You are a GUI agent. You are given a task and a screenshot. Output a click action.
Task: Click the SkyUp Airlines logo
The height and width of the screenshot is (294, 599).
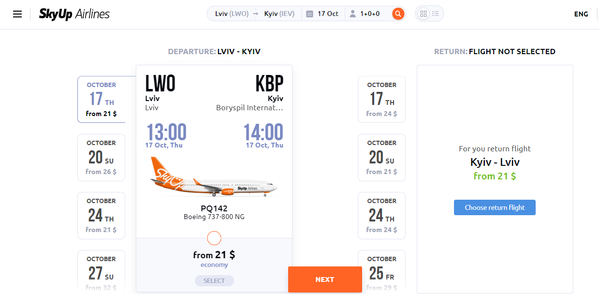tap(74, 14)
